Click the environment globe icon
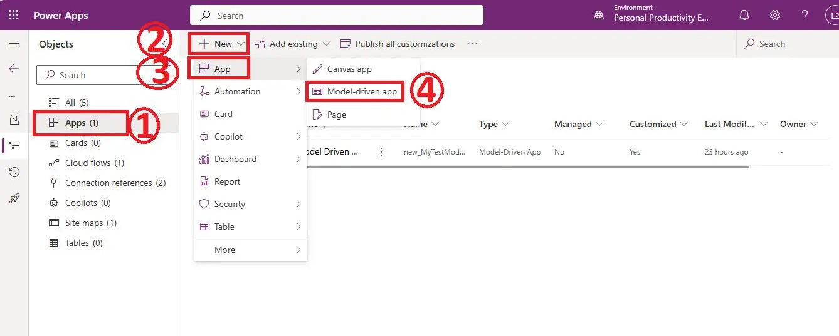This screenshot has width=839, height=336. point(599,15)
